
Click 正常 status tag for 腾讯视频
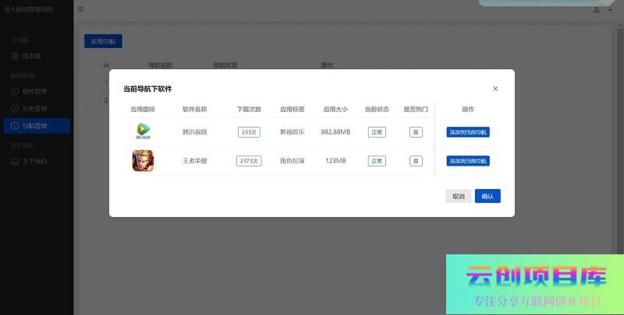377,132
